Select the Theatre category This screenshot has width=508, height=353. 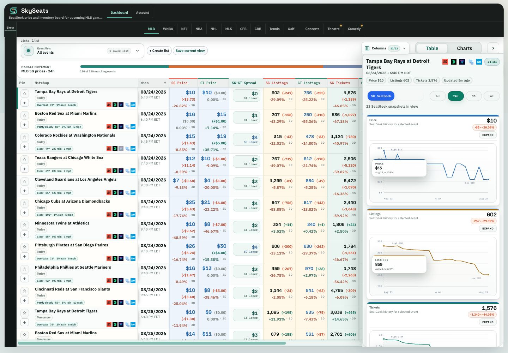coord(333,29)
